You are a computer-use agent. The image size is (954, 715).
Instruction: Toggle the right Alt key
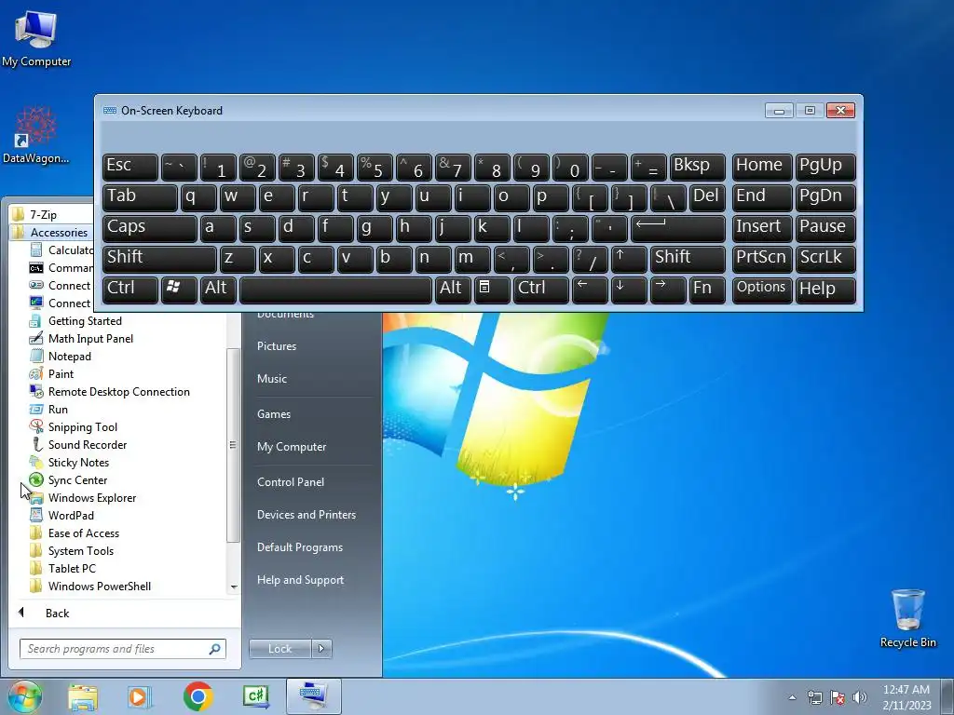coord(453,290)
